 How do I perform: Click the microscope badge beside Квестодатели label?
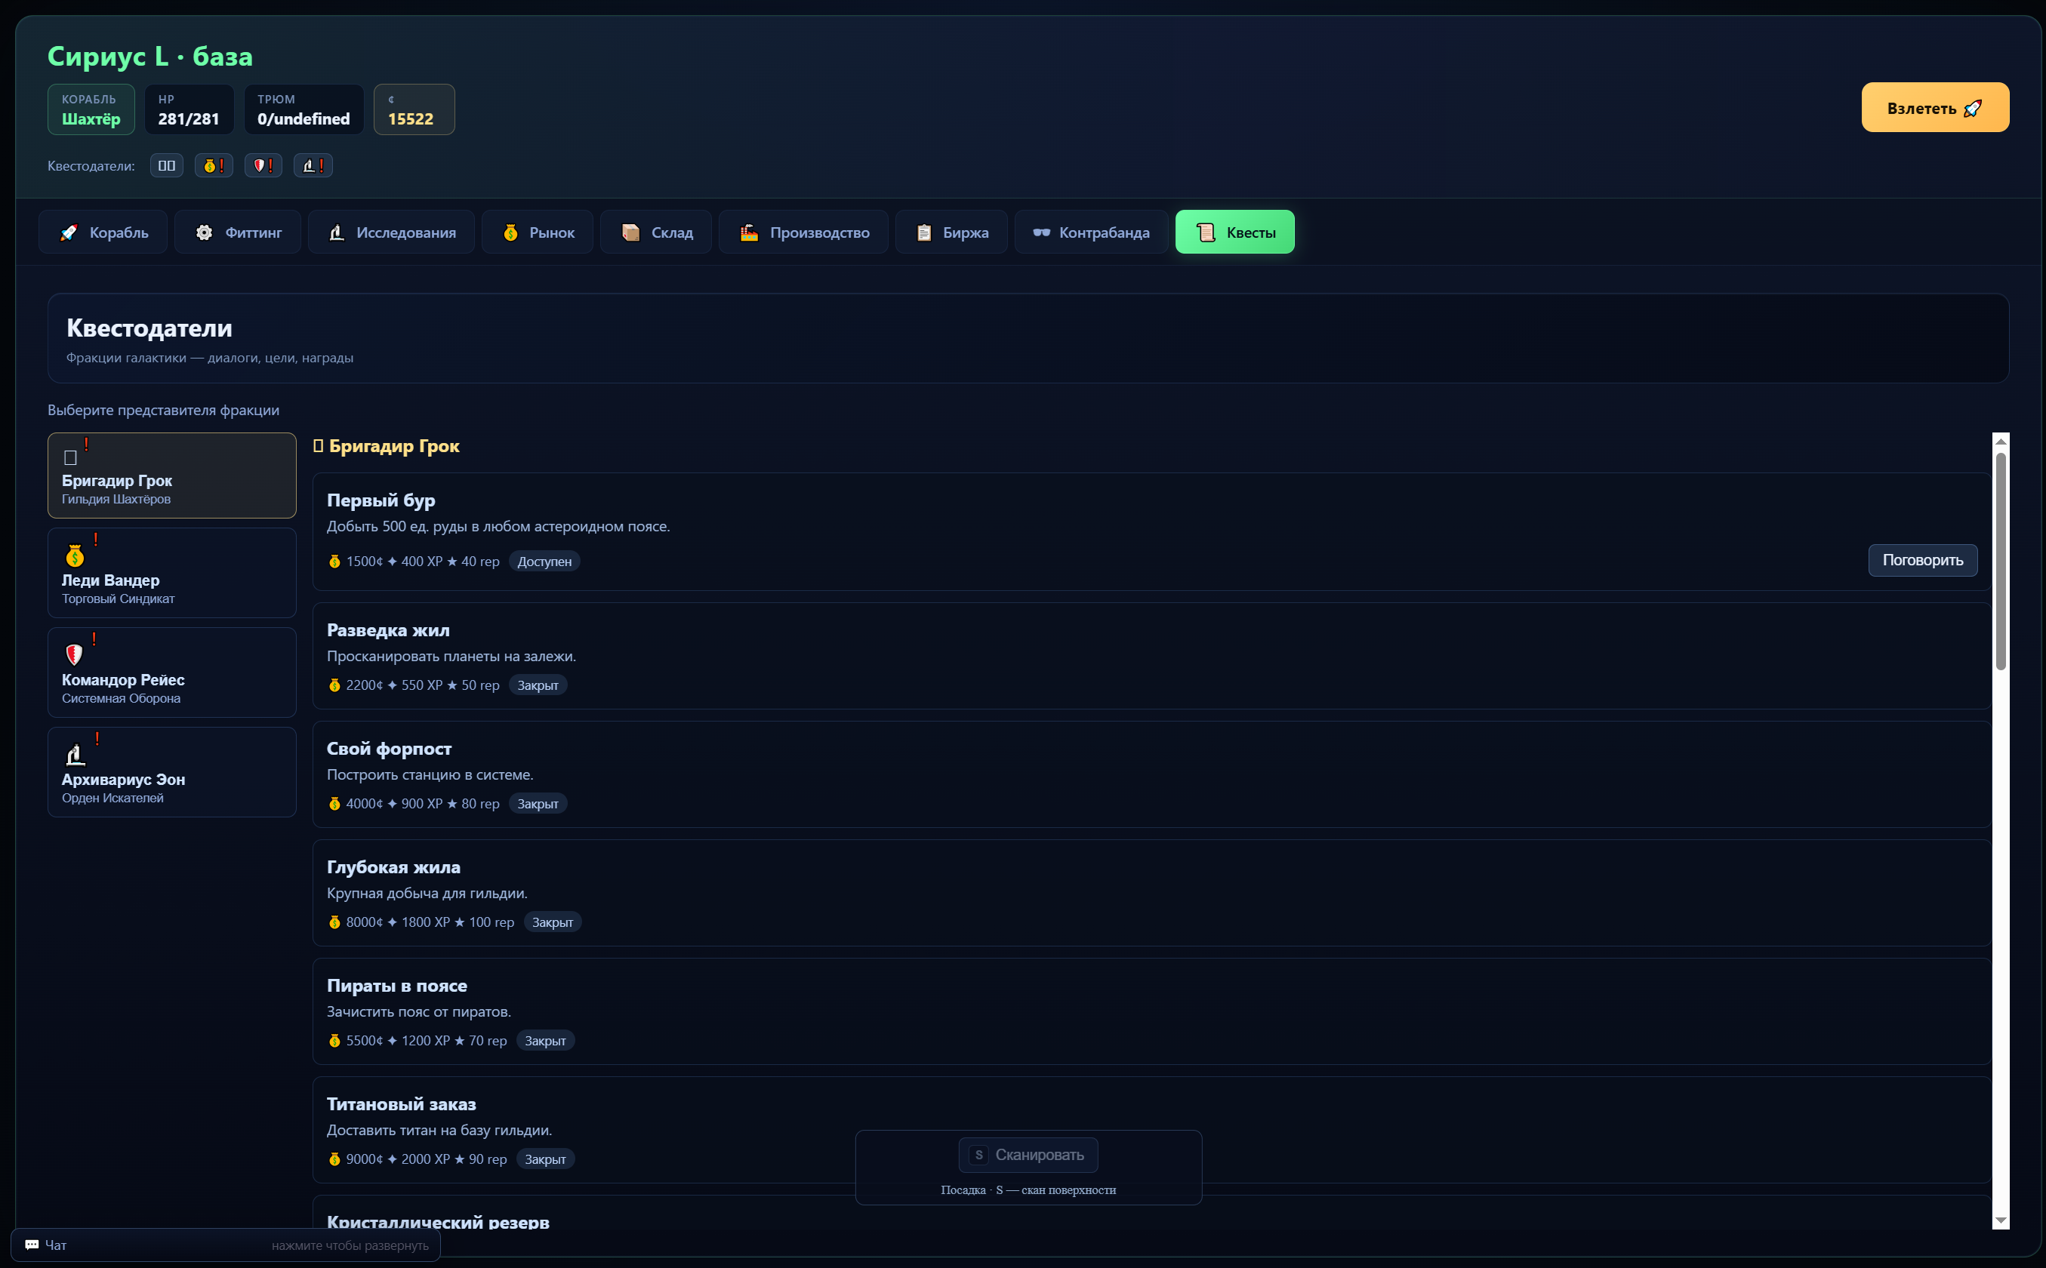click(313, 166)
